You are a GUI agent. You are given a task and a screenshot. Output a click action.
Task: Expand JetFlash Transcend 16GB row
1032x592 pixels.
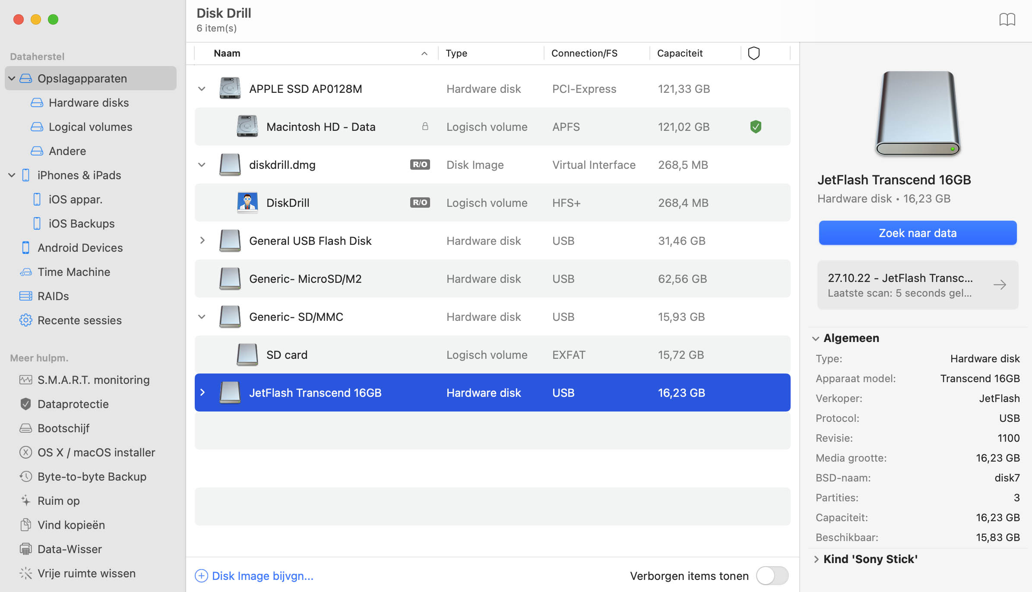click(x=202, y=393)
